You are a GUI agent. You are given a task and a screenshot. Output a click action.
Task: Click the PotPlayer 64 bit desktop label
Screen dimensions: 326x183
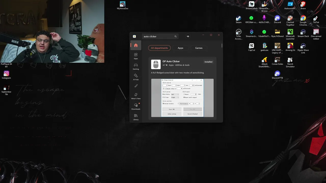click(x=6, y=65)
